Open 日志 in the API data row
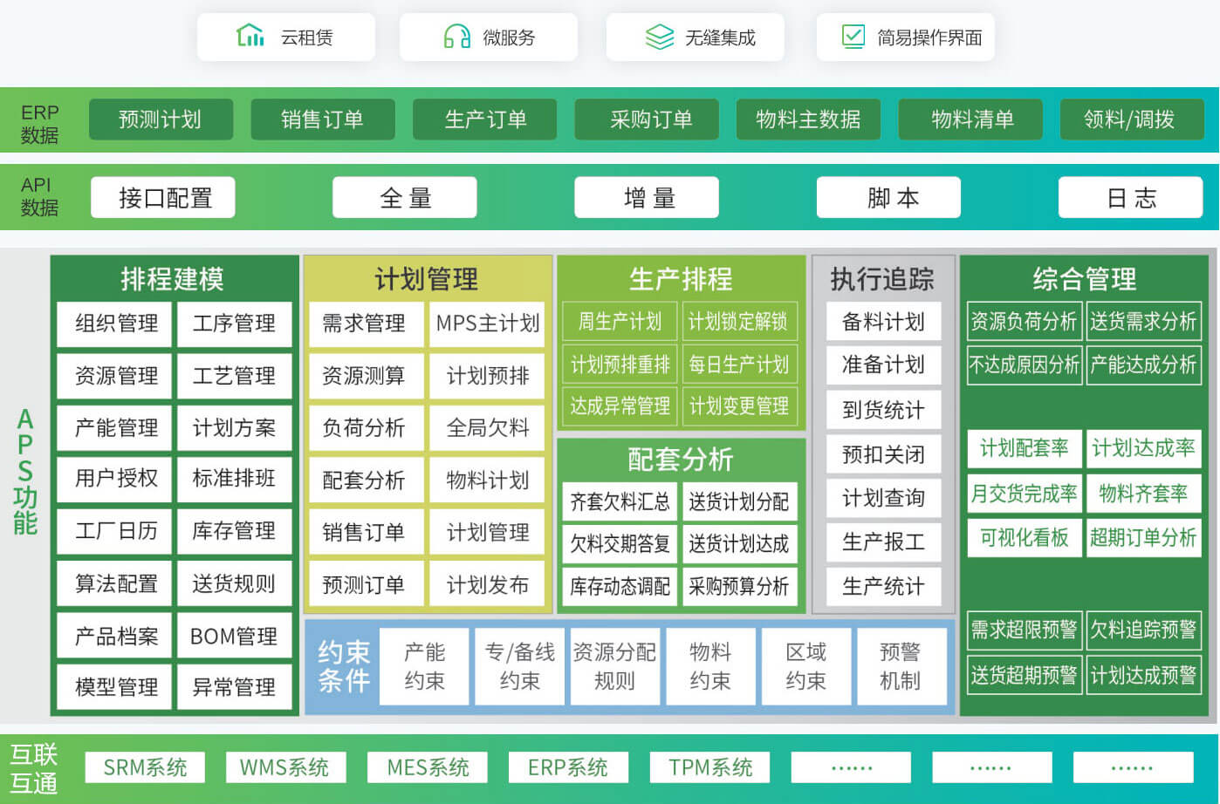Viewport: 1220px width, 804px height. click(x=1130, y=198)
